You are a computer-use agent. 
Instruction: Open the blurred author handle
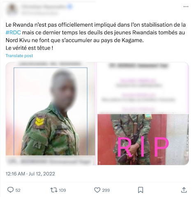click(39, 13)
